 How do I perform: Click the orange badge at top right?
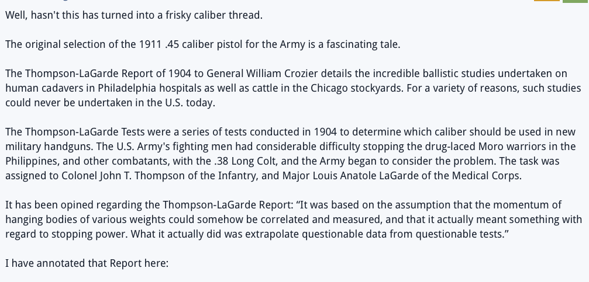(547, 1)
